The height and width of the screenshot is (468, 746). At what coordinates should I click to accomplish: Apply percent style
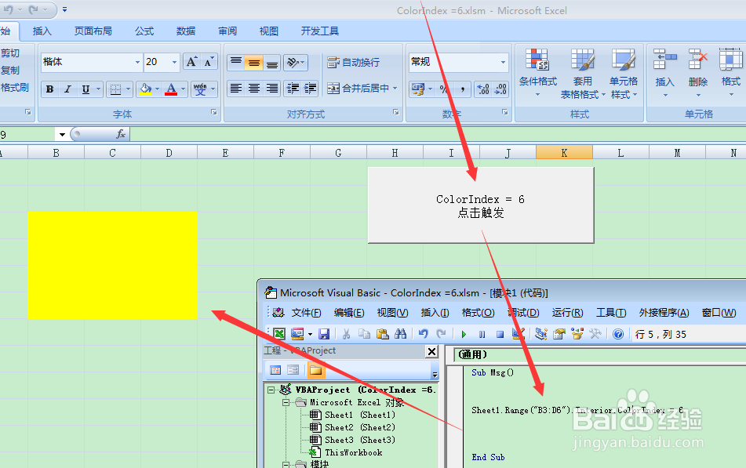444,89
